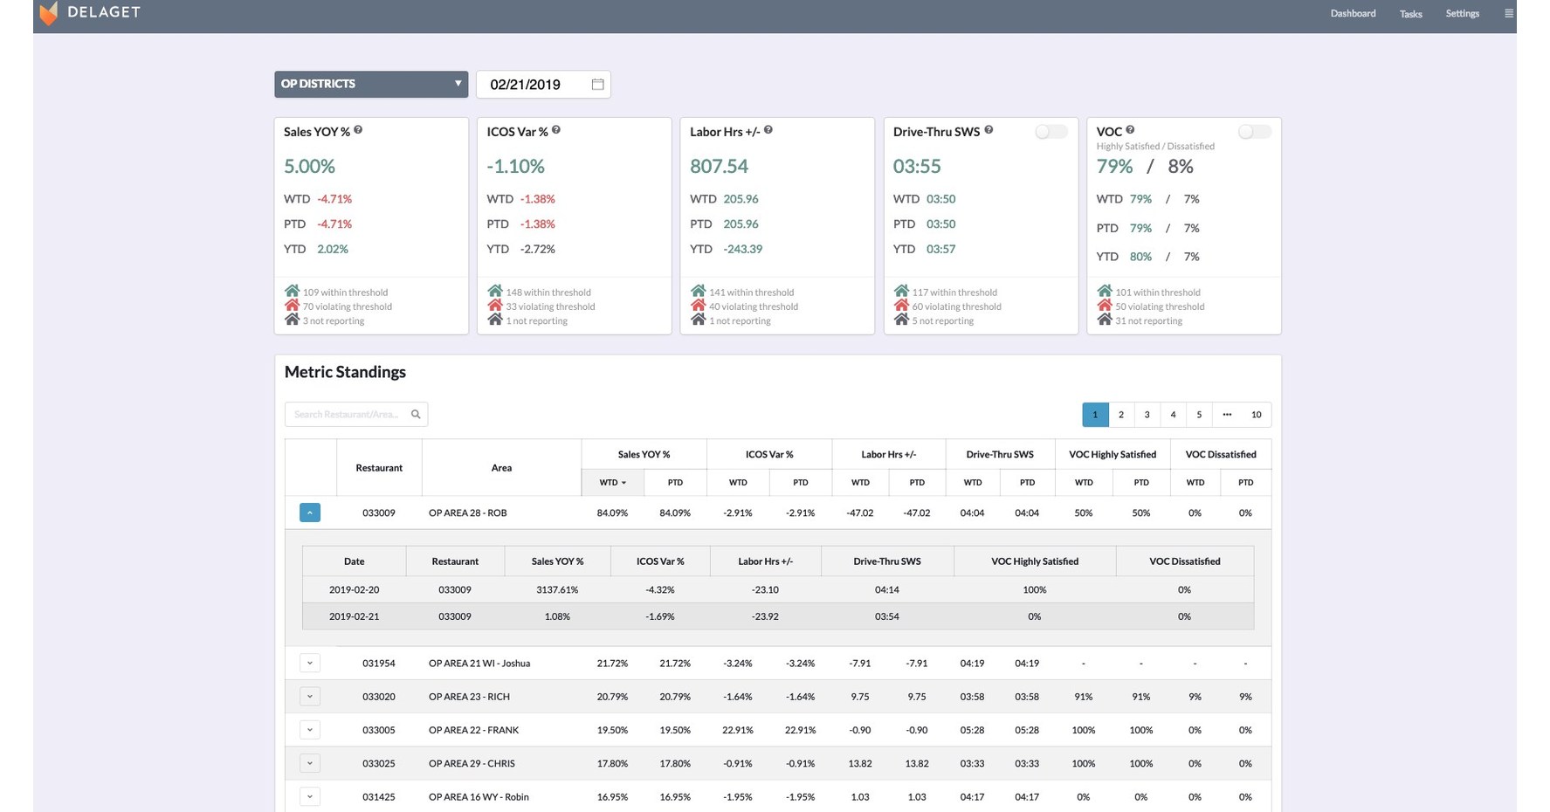Click the Delaget fox logo

tap(49, 13)
